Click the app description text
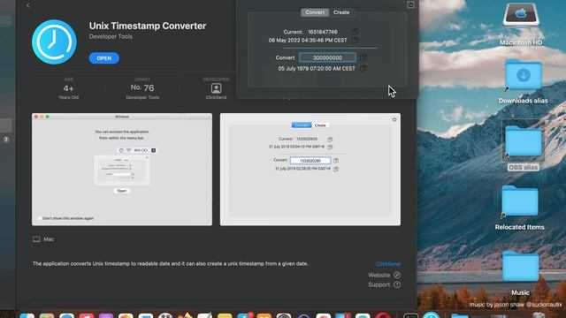The width and height of the screenshot is (566, 318). [171, 263]
